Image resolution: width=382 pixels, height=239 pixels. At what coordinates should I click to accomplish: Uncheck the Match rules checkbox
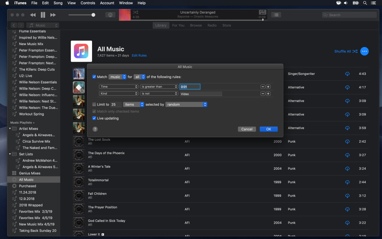(x=94, y=77)
